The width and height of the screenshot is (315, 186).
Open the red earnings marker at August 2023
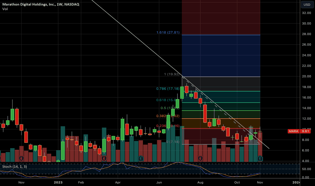(x=200, y=159)
